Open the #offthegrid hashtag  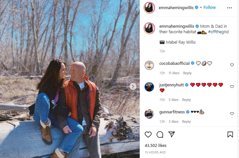click(x=218, y=32)
